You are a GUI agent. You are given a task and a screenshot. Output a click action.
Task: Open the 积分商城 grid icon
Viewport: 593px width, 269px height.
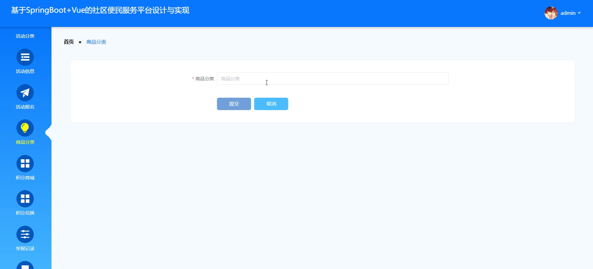25,164
